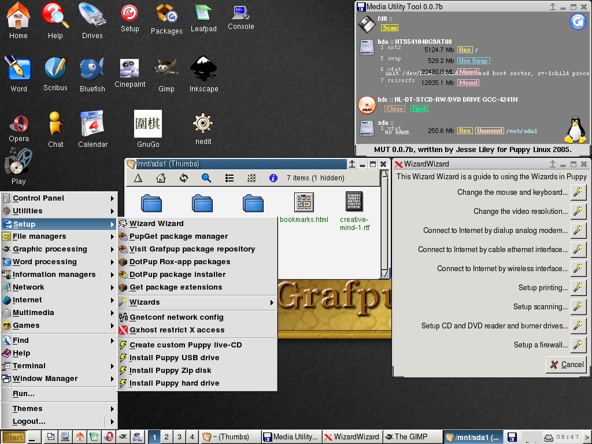This screenshot has width=592, height=444.
Task: Expand the Multimedia submenu
Action: [x=60, y=313]
